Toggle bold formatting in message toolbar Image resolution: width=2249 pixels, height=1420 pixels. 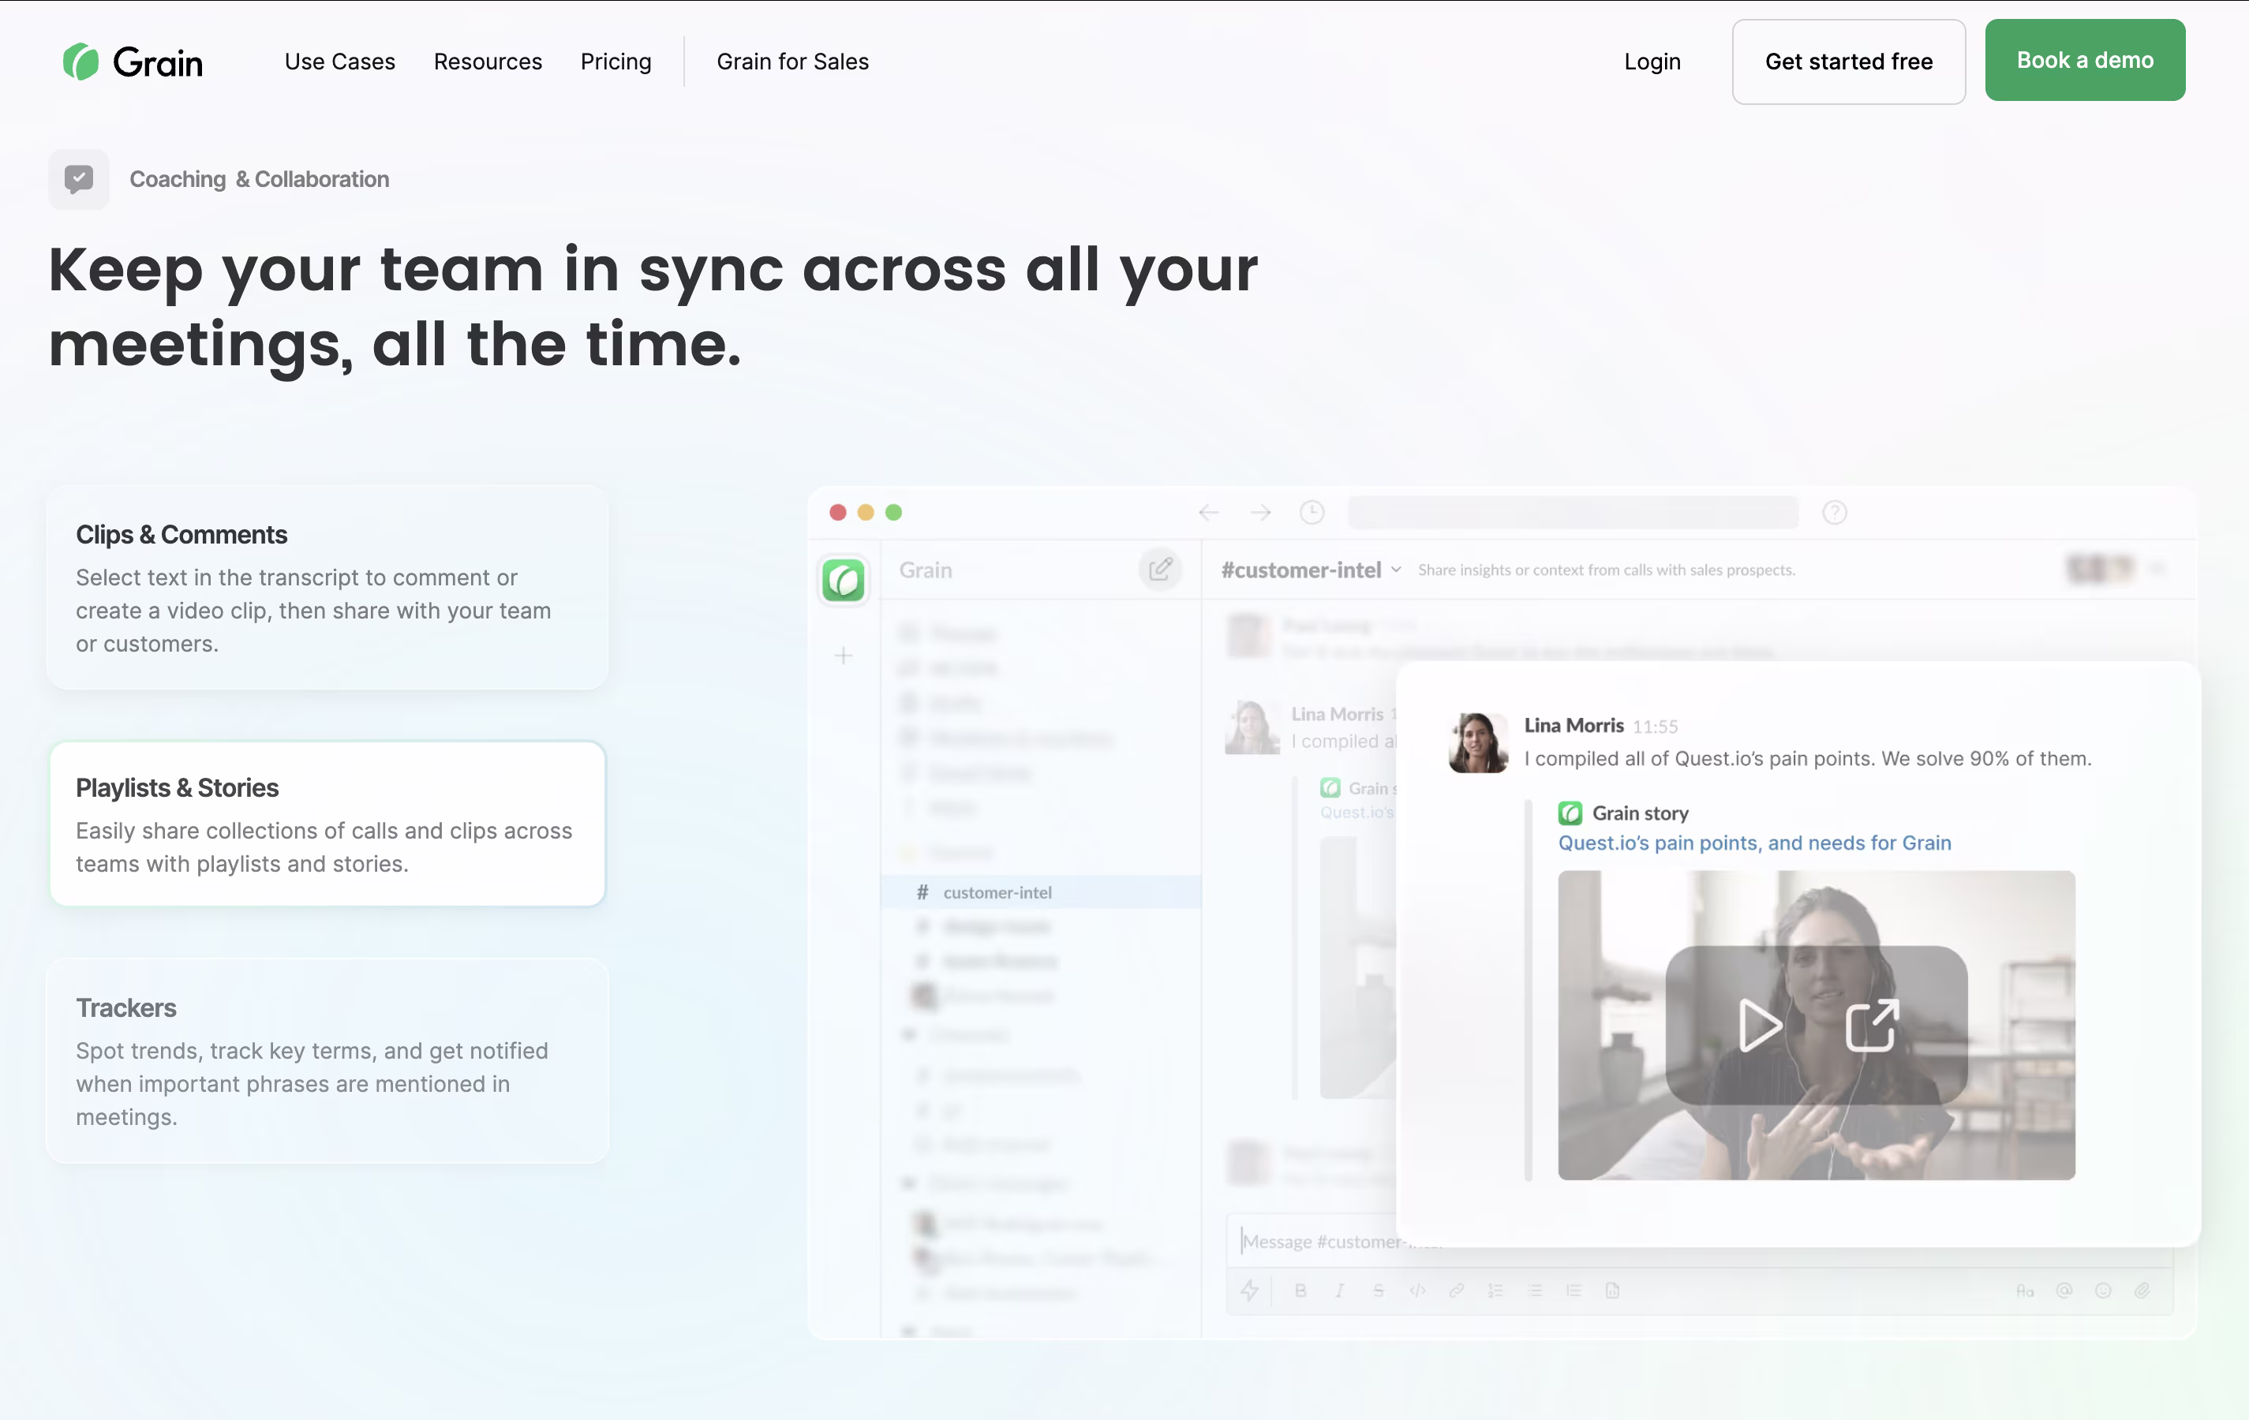pyautogui.click(x=1300, y=1291)
